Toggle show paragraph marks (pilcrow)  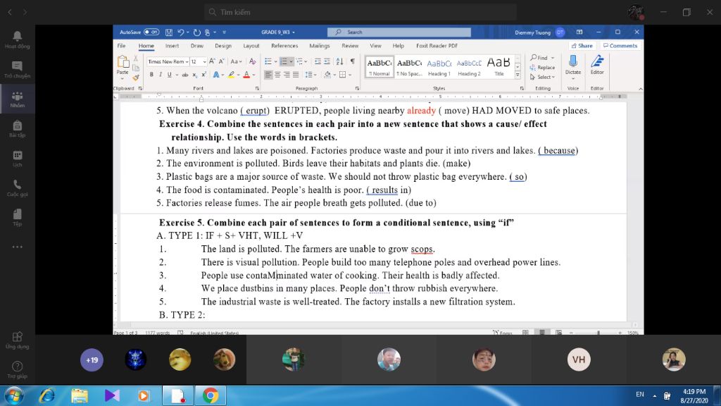pyautogui.click(x=352, y=61)
